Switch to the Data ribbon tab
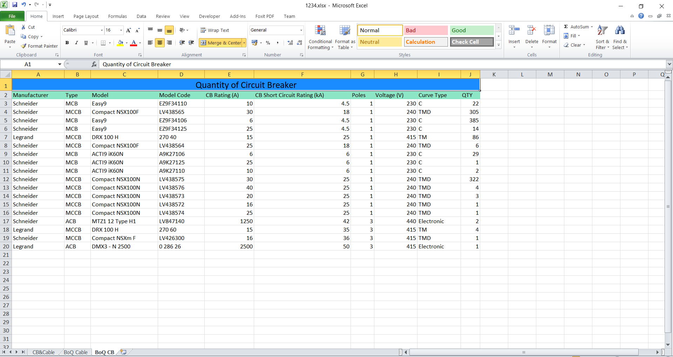This screenshot has width=673, height=357. pos(141,16)
